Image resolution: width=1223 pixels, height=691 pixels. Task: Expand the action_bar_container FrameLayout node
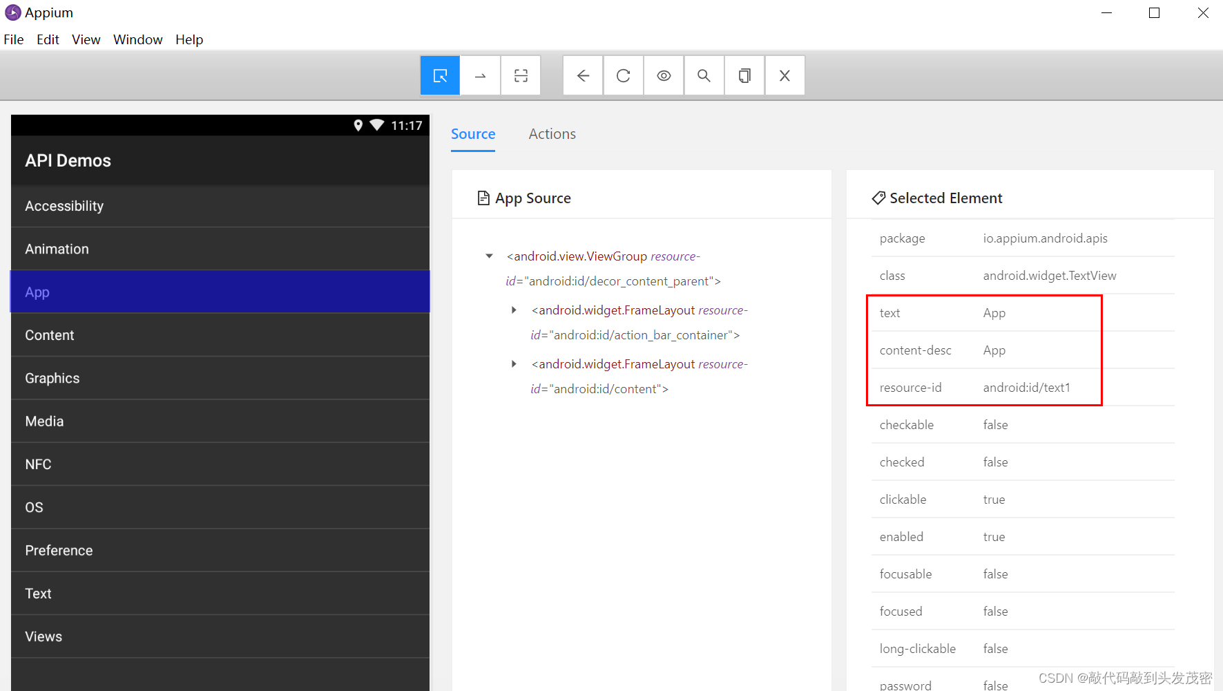tap(514, 310)
